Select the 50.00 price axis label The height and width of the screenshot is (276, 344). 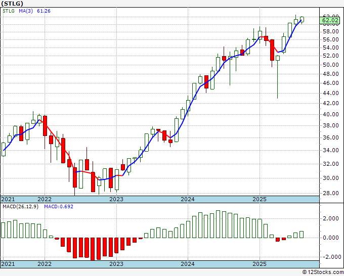[x=331, y=65]
